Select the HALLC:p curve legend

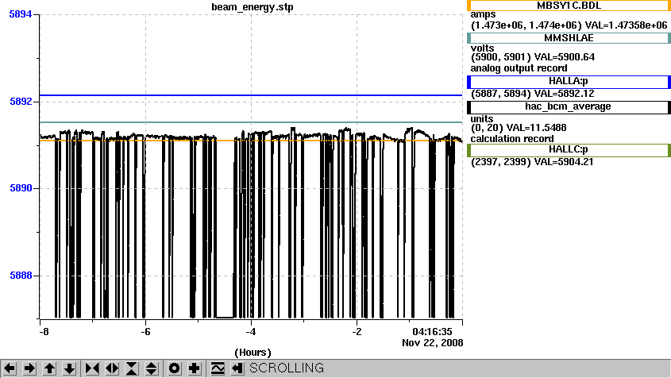tap(569, 149)
